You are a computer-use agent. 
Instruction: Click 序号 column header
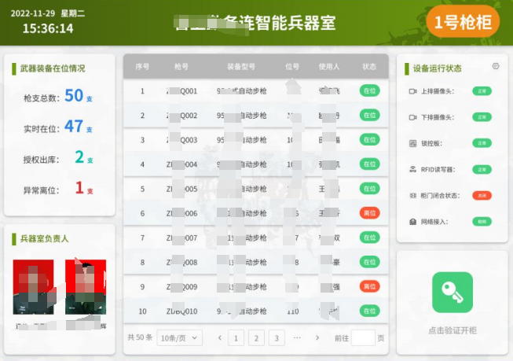click(142, 67)
